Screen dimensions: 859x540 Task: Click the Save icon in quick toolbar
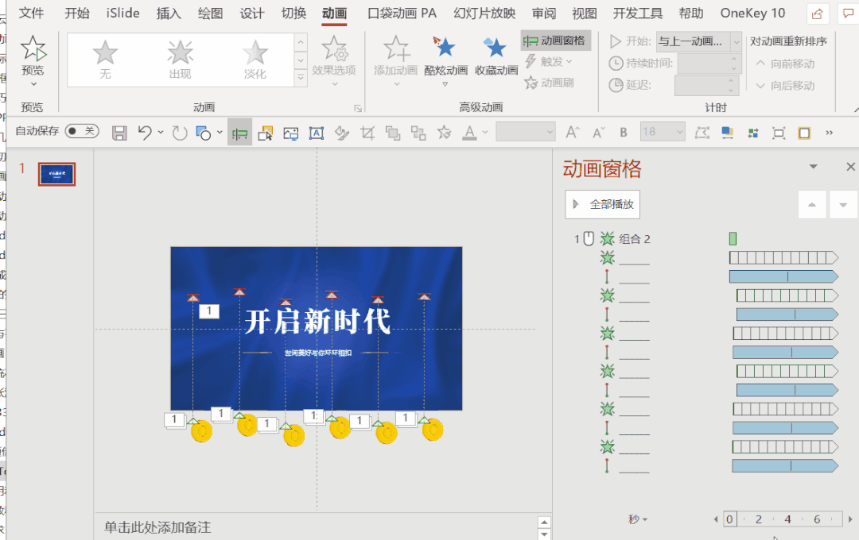[x=119, y=133]
